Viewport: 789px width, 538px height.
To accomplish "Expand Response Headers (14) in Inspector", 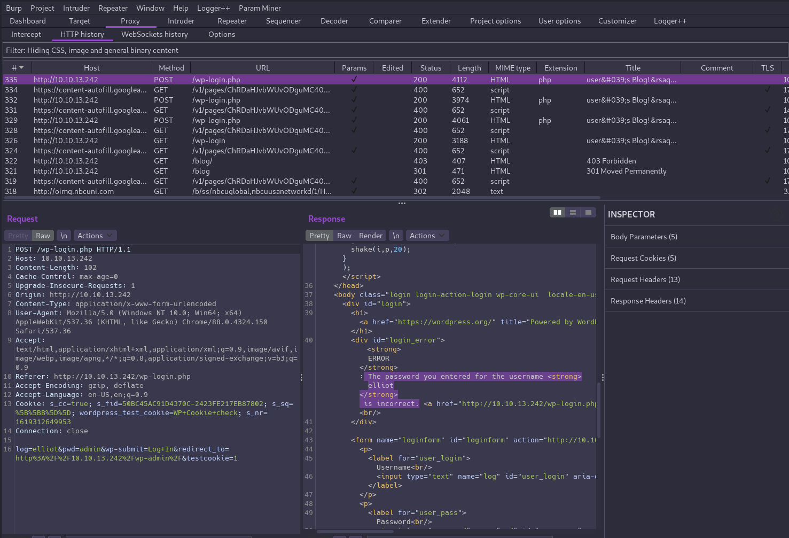I will pyautogui.click(x=697, y=301).
